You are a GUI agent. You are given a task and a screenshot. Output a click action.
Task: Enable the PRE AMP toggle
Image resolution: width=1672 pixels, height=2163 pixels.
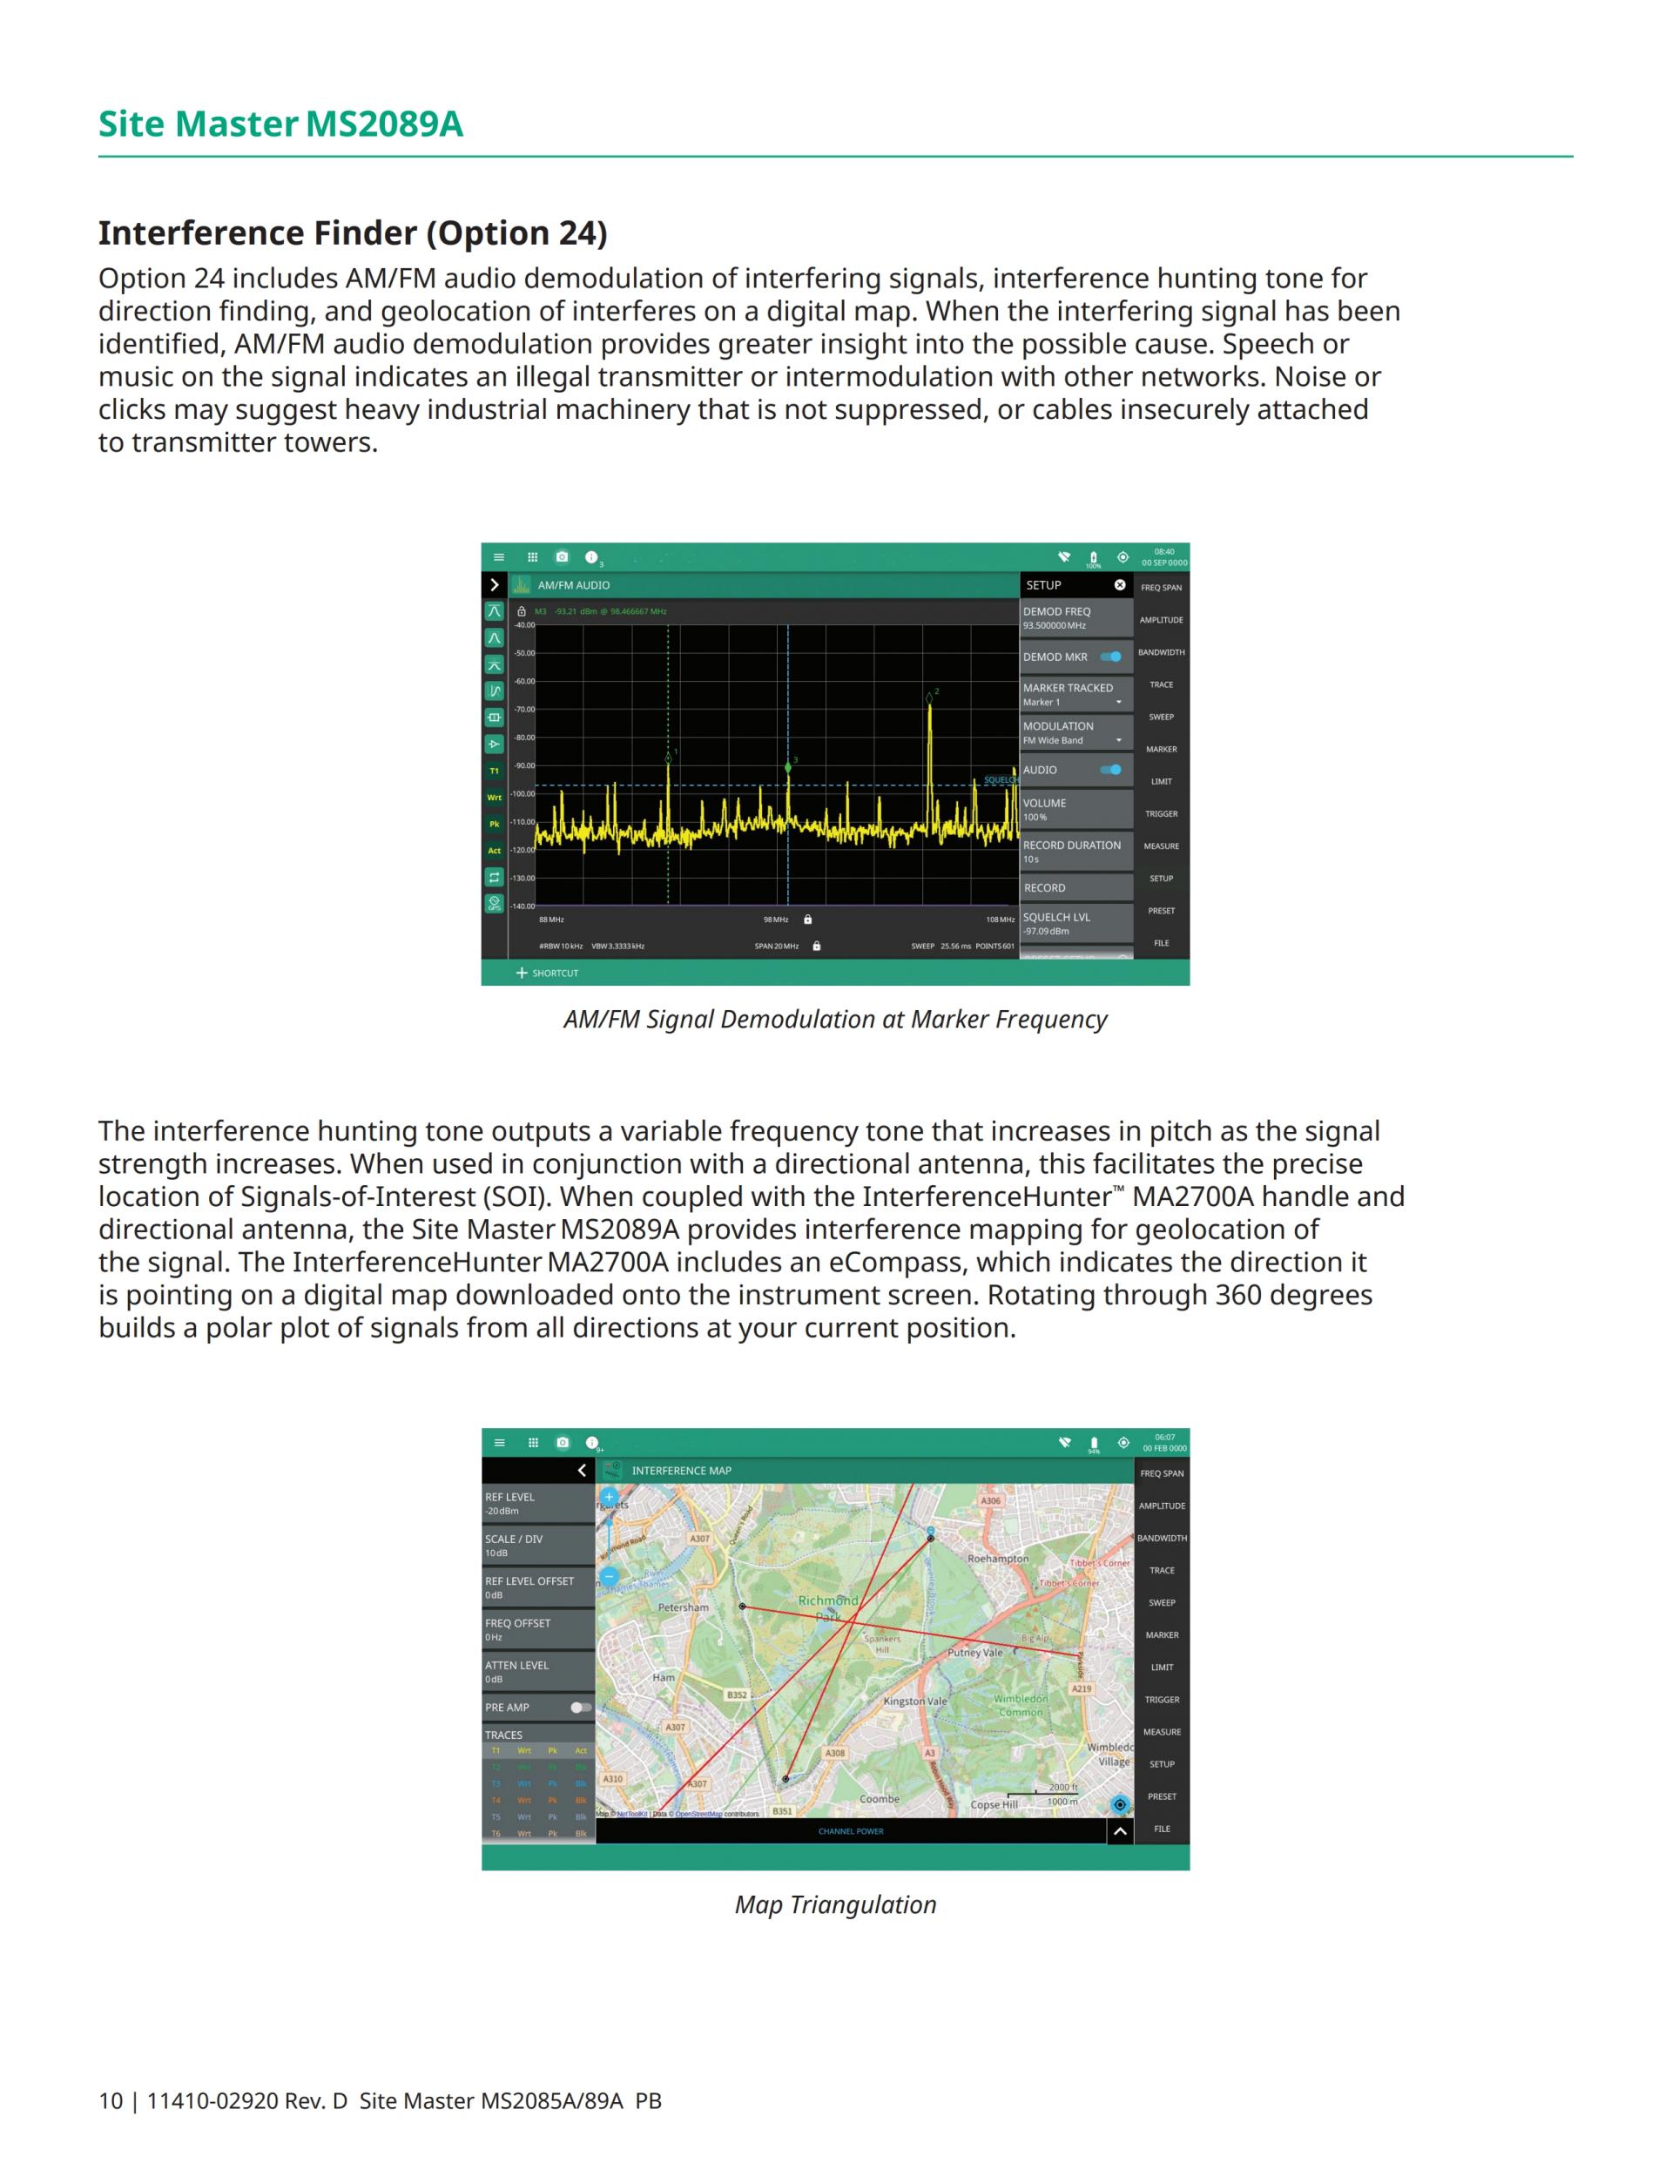point(581,1708)
